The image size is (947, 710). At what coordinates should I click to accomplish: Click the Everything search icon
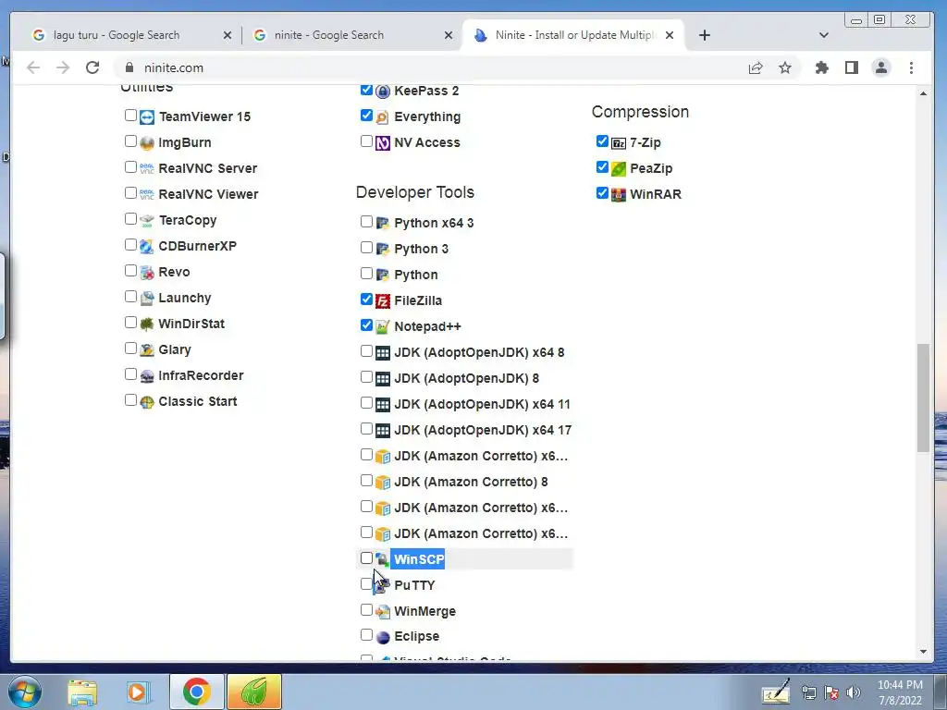[x=382, y=117]
